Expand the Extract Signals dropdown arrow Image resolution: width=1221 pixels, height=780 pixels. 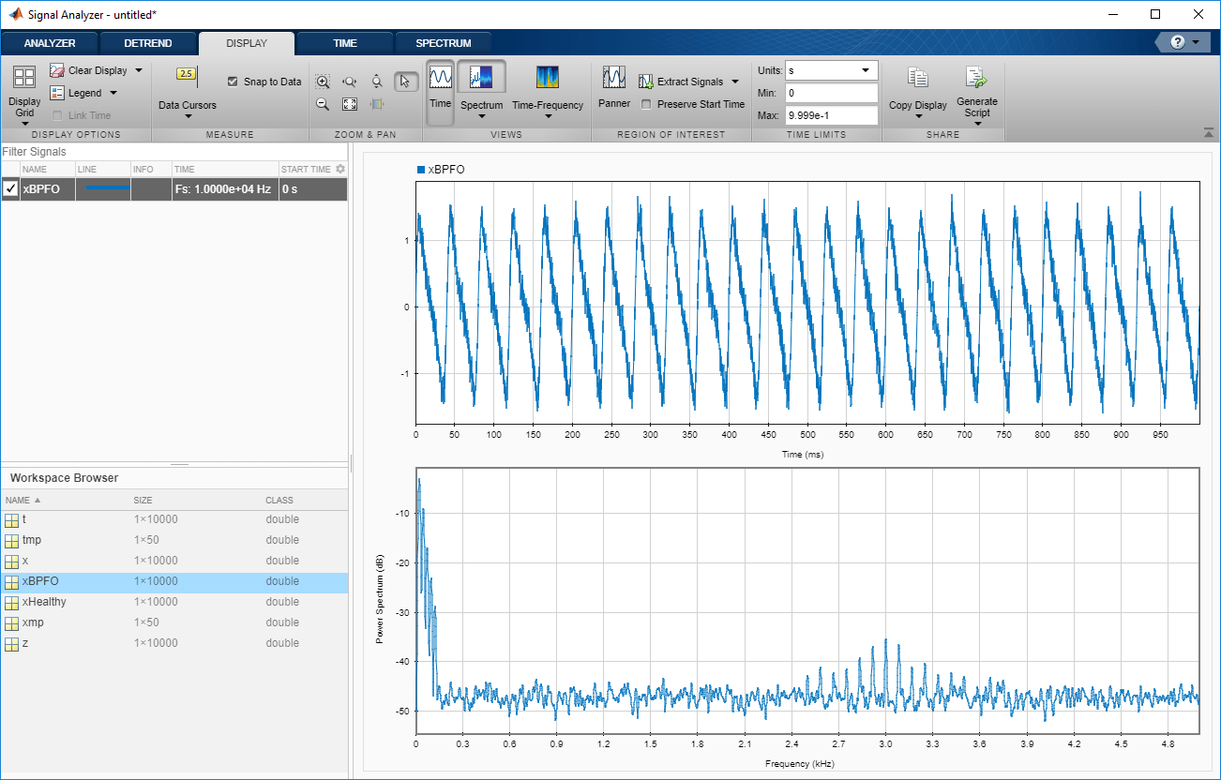[735, 82]
